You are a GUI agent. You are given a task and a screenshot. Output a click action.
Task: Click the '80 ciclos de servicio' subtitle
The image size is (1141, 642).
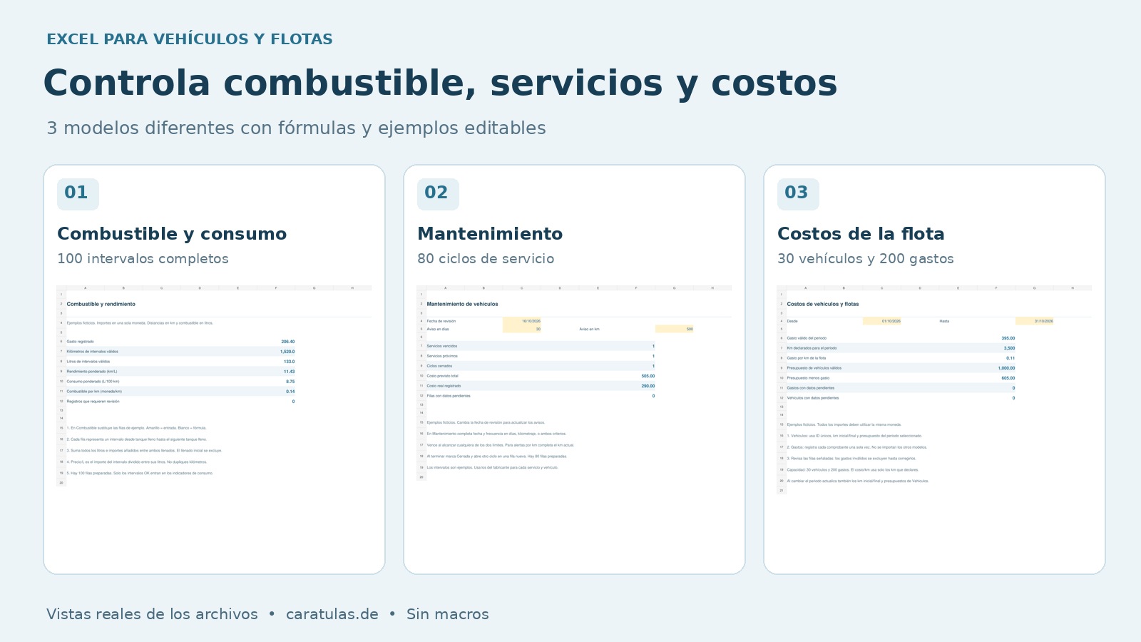(486, 259)
